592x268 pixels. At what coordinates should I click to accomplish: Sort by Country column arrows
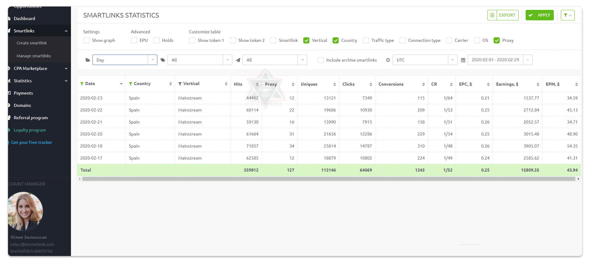pos(171,84)
